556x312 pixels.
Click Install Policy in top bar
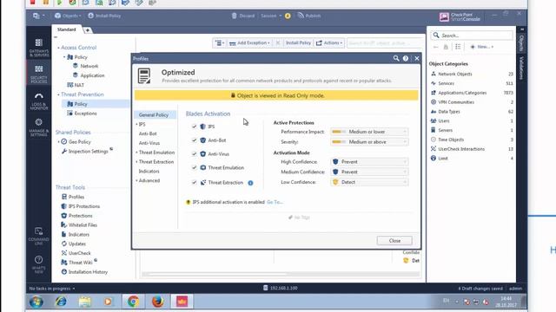pos(104,16)
